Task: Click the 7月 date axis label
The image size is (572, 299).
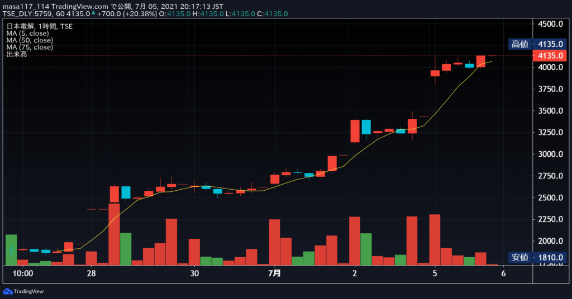Action: 275,273
